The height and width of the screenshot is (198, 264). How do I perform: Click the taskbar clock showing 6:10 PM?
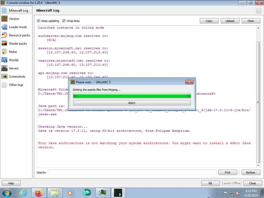251,193
